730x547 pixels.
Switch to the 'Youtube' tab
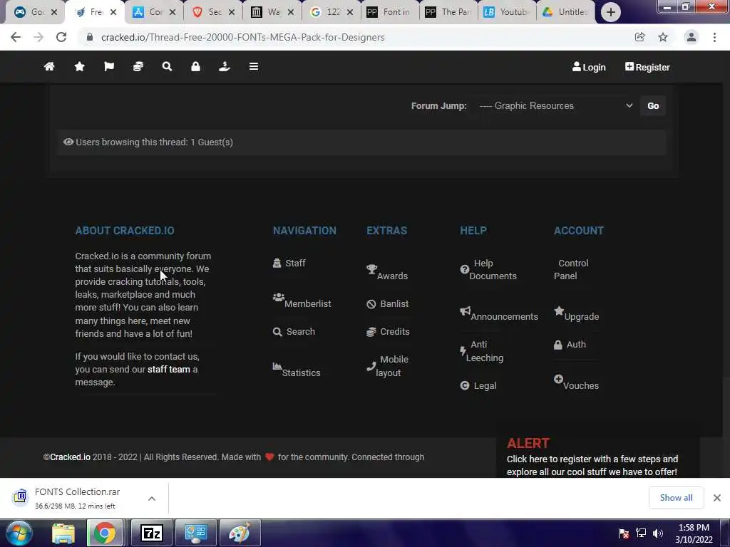click(507, 12)
